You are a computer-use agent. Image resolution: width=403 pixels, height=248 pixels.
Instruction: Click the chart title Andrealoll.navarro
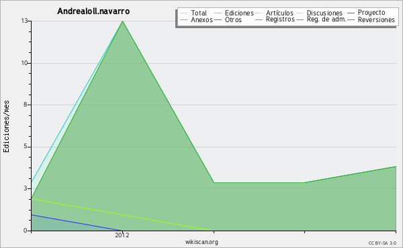pos(93,11)
